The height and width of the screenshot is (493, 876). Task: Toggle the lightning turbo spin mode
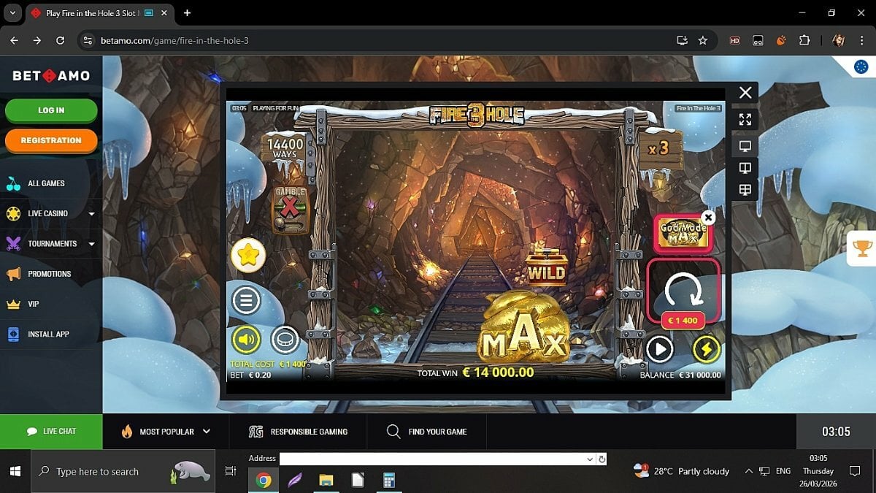coord(707,349)
